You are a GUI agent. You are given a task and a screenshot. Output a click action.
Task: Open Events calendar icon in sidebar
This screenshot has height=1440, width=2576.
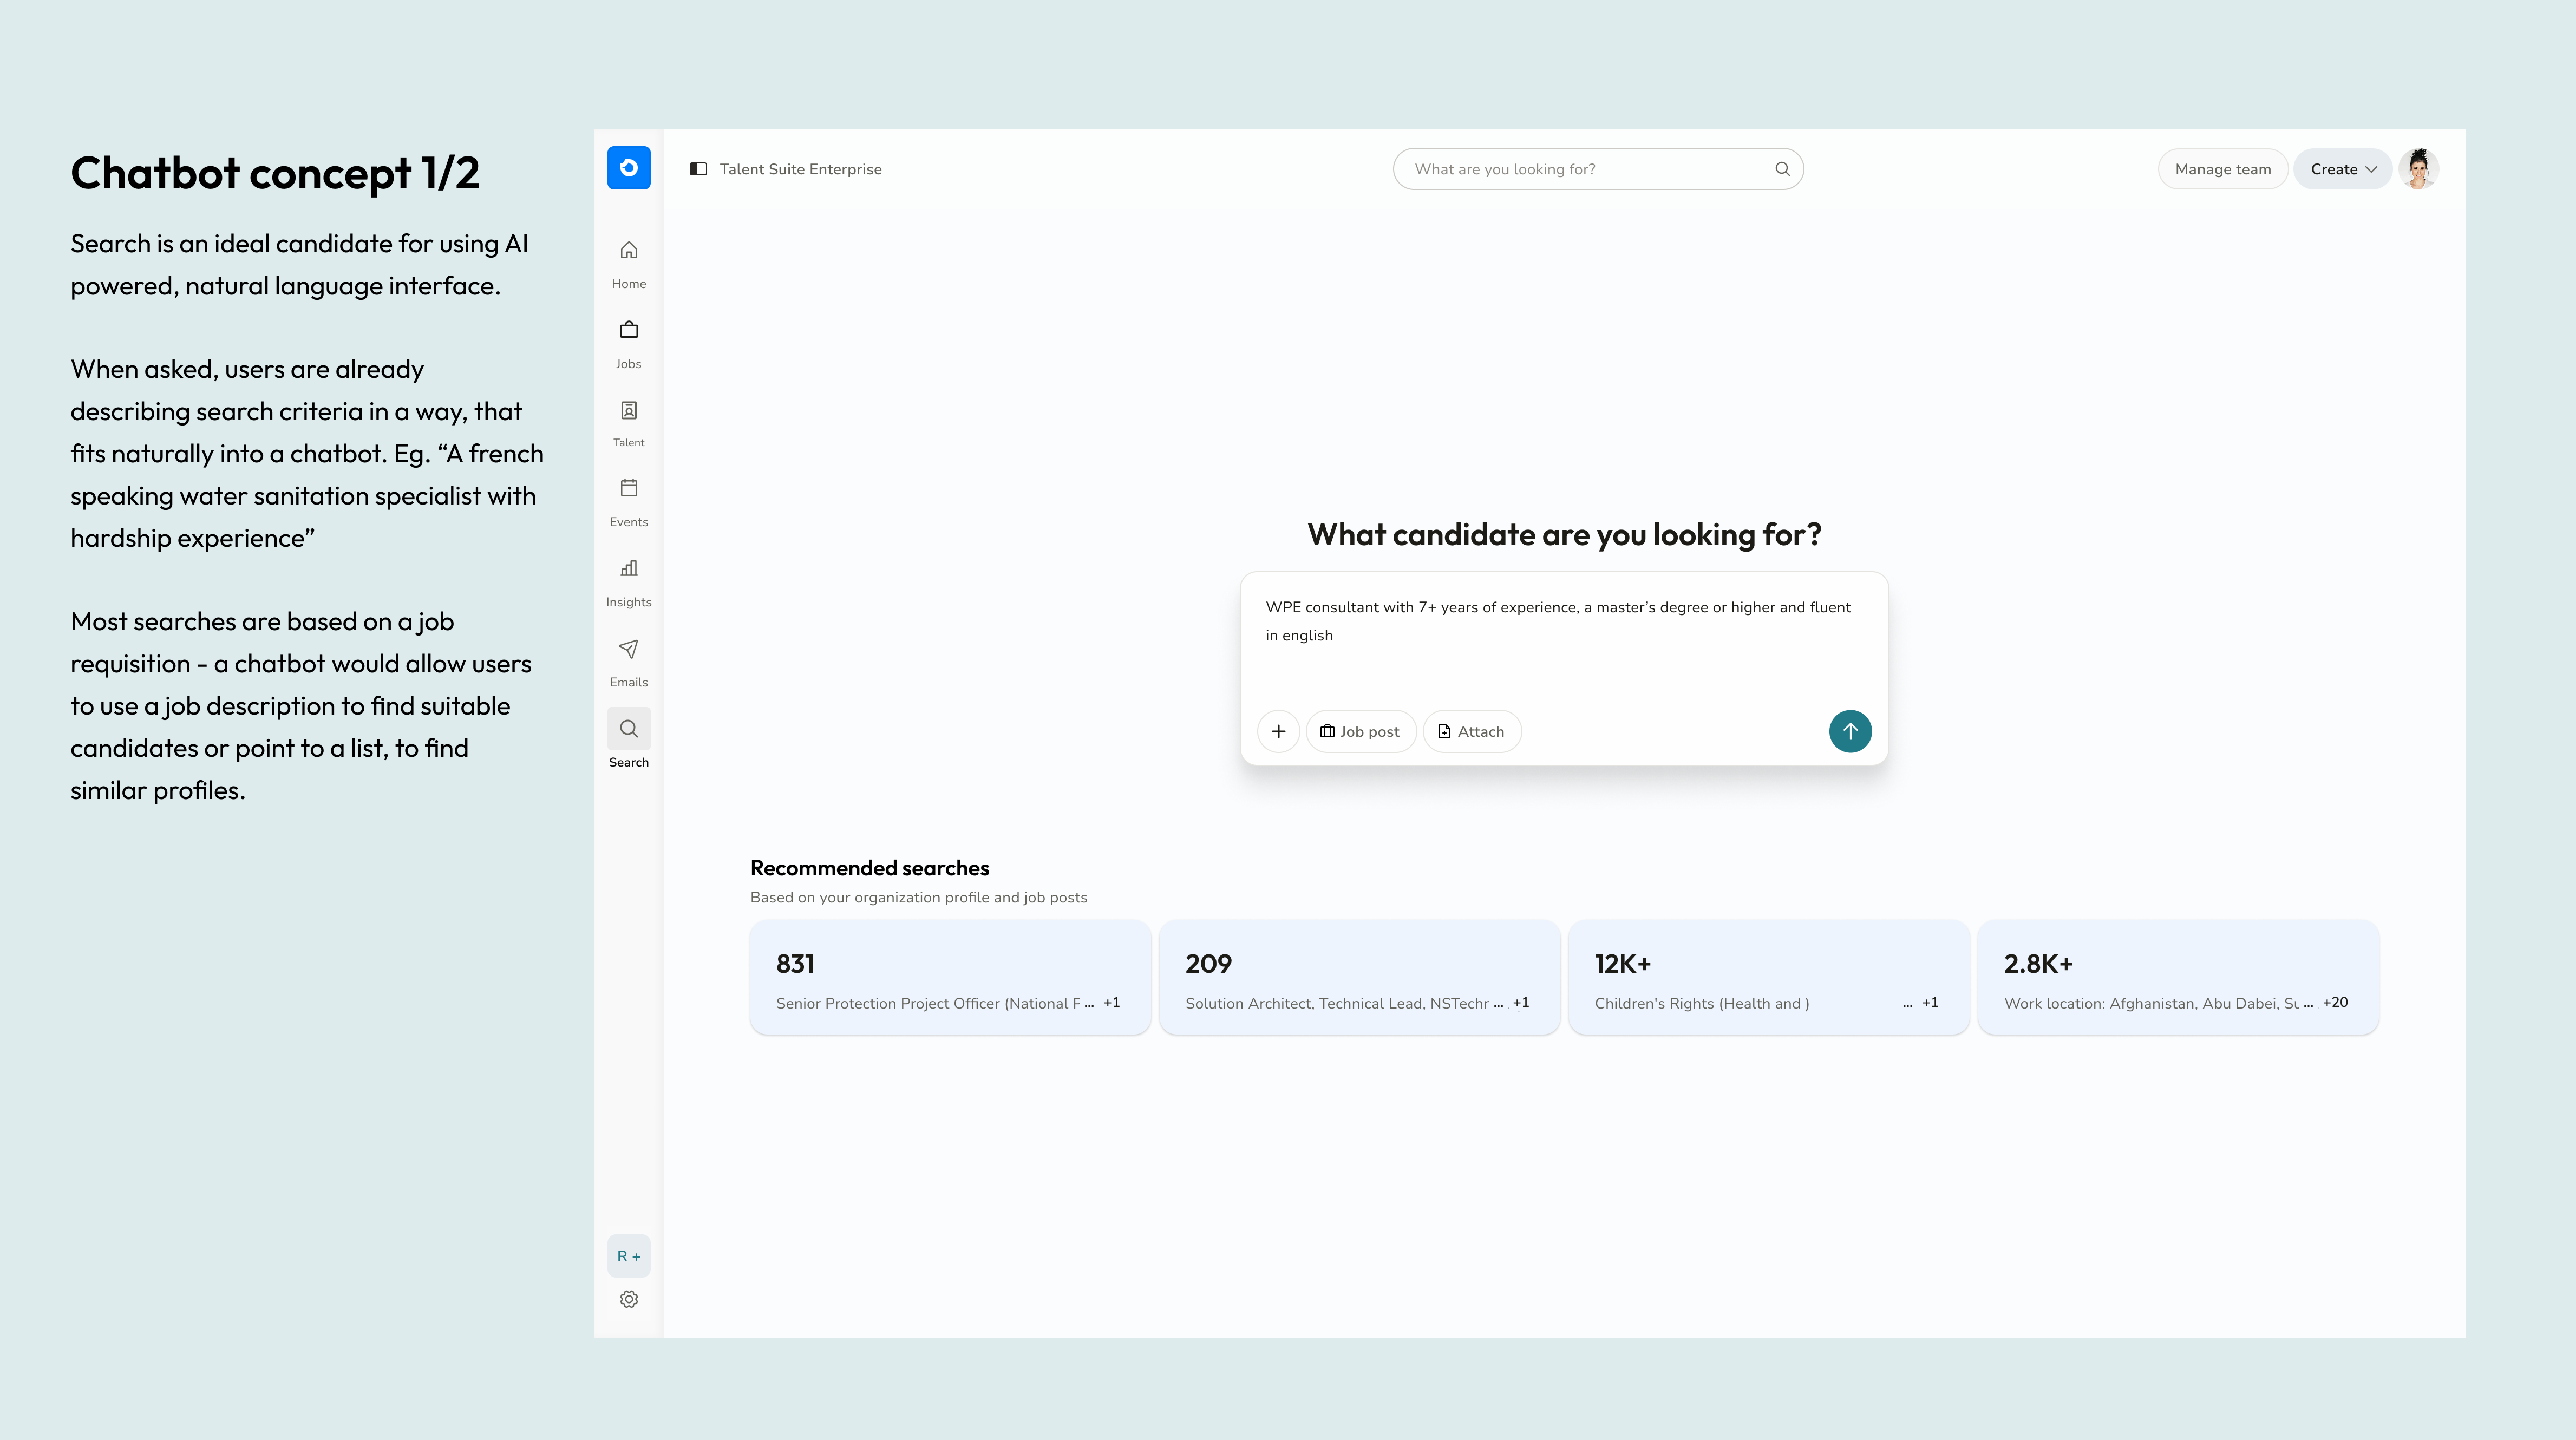pos(628,489)
